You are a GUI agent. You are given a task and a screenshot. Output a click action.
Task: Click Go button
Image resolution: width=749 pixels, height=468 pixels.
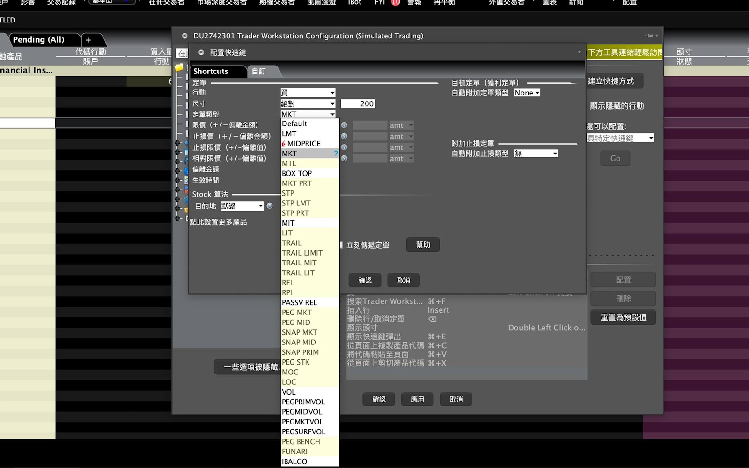click(x=615, y=159)
